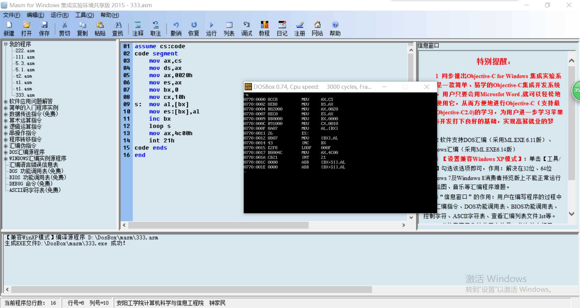Select 333.asm file in tree

click(x=25, y=95)
